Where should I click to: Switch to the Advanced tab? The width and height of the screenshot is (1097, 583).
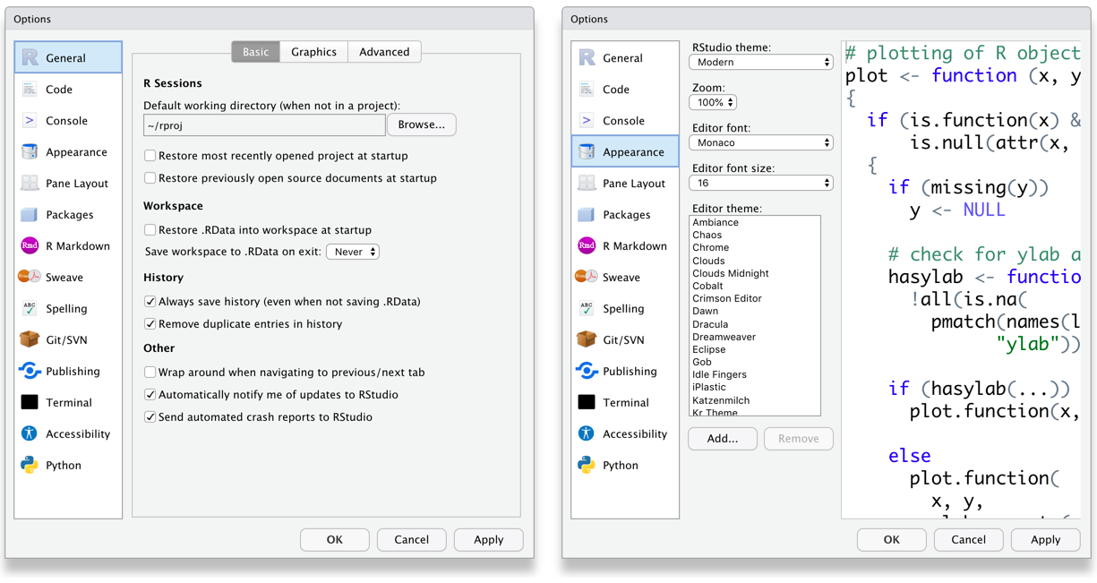click(x=384, y=52)
